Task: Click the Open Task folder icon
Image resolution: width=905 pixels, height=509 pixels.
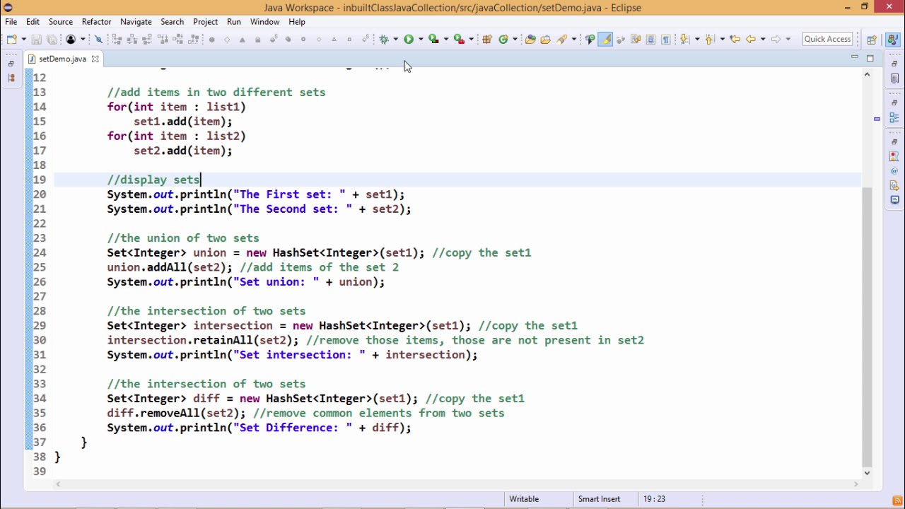Action: 546,40
